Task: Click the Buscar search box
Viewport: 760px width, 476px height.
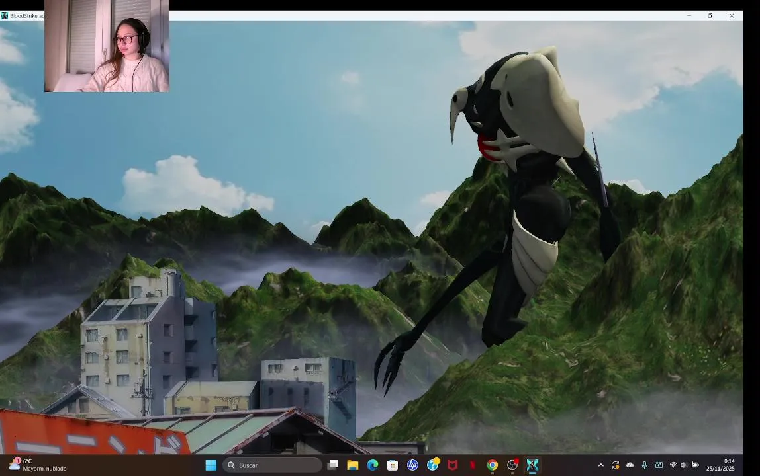Action: 272,465
